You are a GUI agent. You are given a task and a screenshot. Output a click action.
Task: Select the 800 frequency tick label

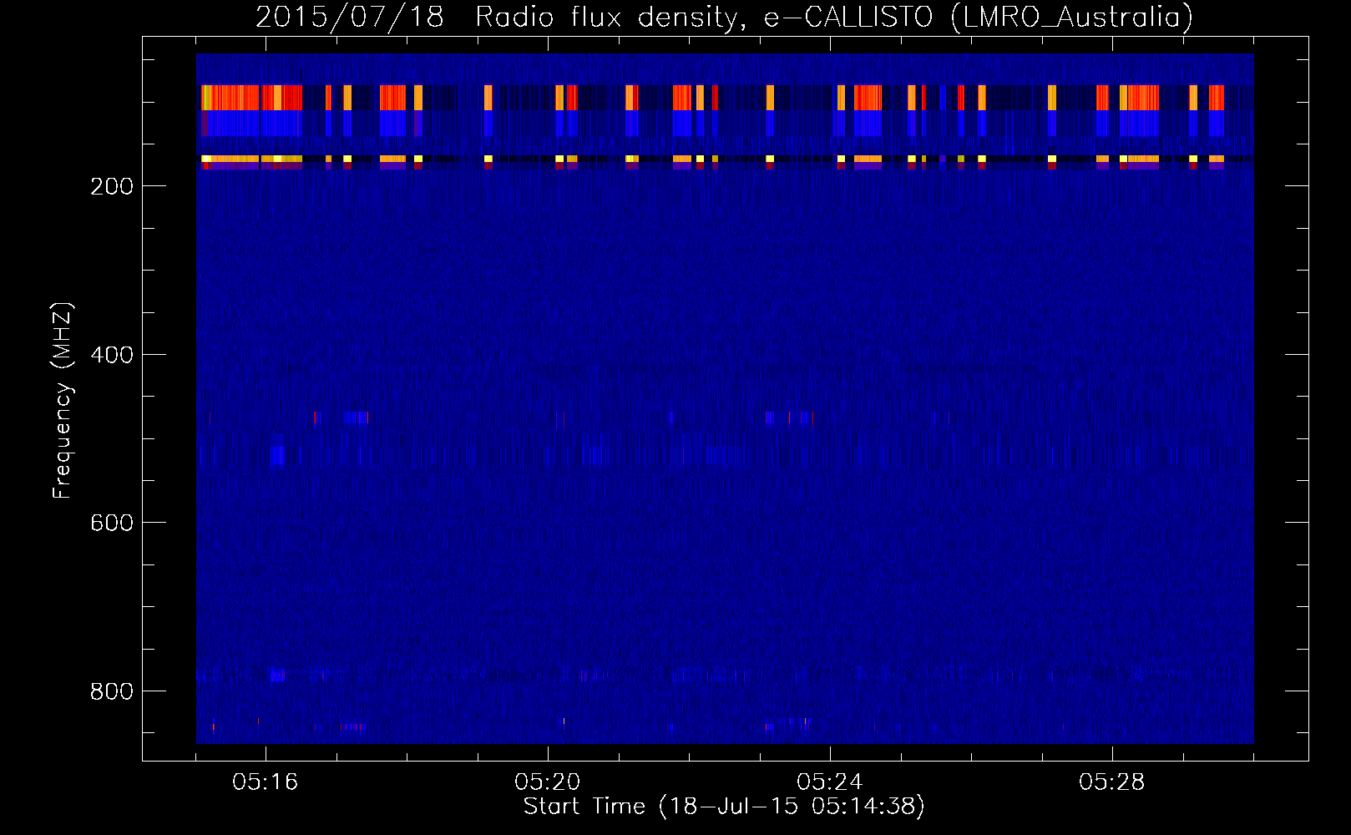[x=112, y=691]
